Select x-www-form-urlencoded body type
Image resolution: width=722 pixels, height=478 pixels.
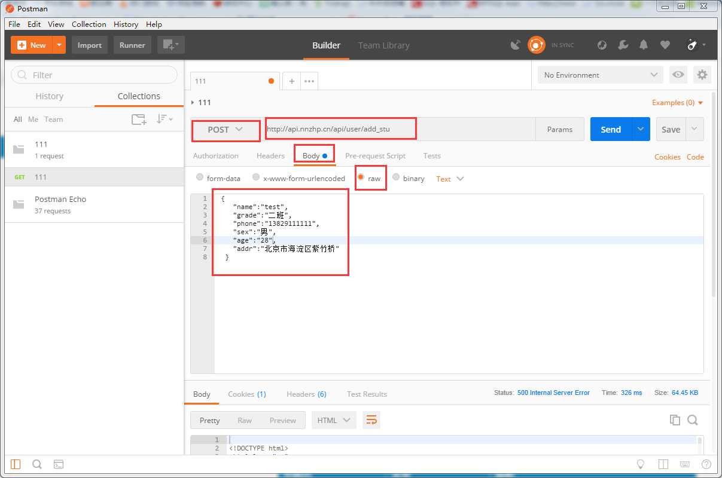tap(298, 178)
